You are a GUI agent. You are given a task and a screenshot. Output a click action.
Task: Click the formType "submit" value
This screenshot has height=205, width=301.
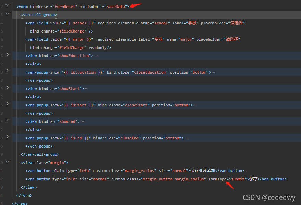238,179
